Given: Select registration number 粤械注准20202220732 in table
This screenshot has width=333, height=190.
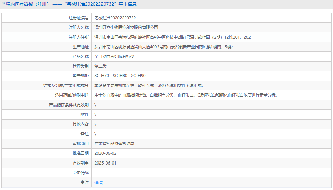Looking at the screenshot, I should pos(115,18).
